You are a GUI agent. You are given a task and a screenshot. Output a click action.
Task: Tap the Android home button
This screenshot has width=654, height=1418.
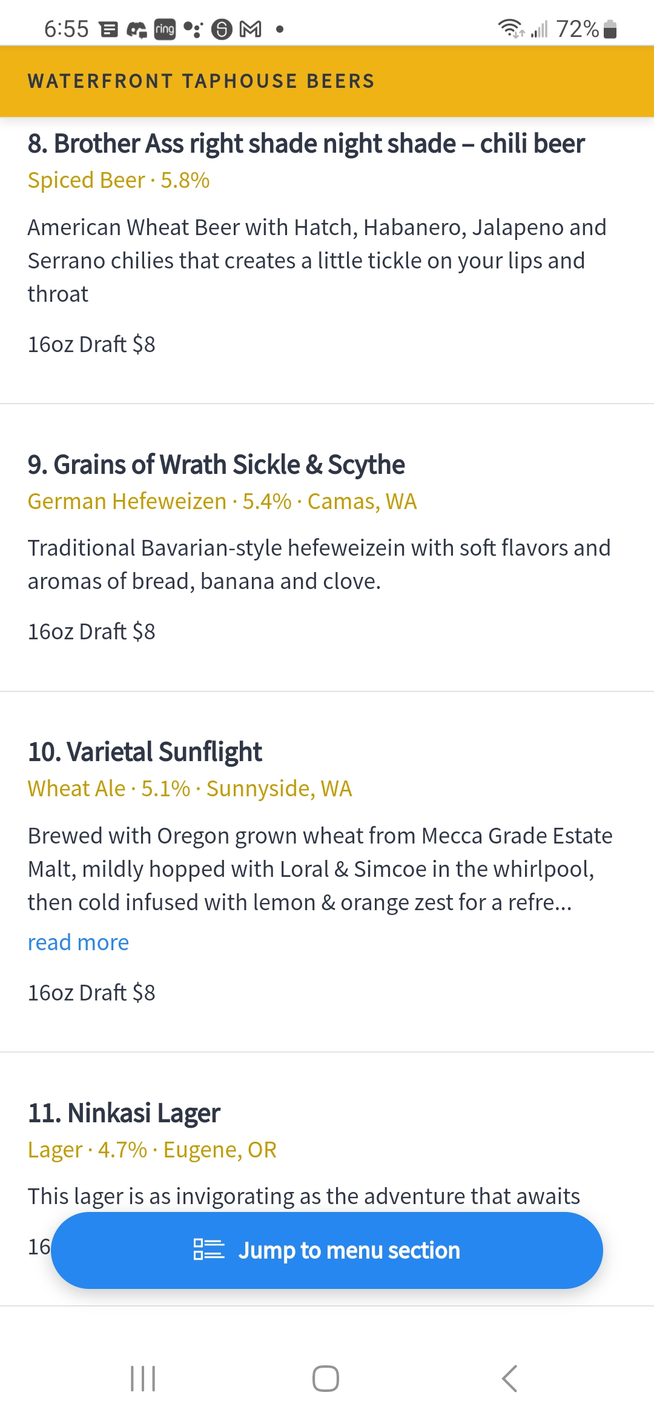coord(326,1379)
